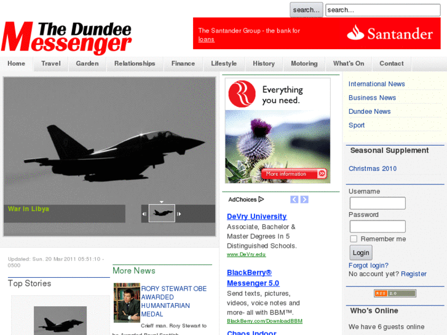Open Business News link
Screen dimensions: 447x335
pyautogui.click(x=373, y=98)
